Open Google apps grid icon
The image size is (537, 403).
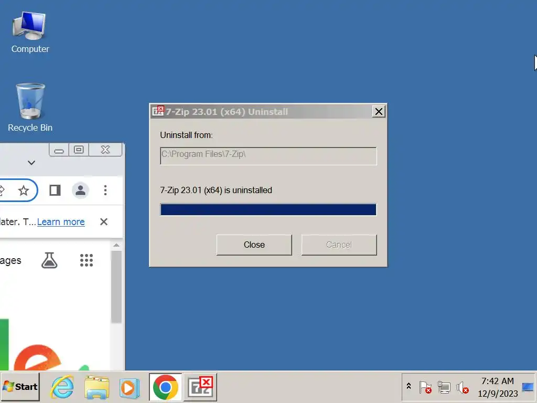pyautogui.click(x=87, y=260)
